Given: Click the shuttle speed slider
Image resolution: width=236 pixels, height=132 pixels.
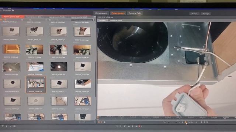Looking at the screenshot, I should (x=172, y=122).
